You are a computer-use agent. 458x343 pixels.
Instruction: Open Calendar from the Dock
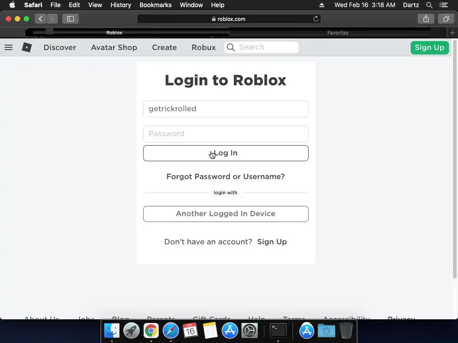(190, 330)
